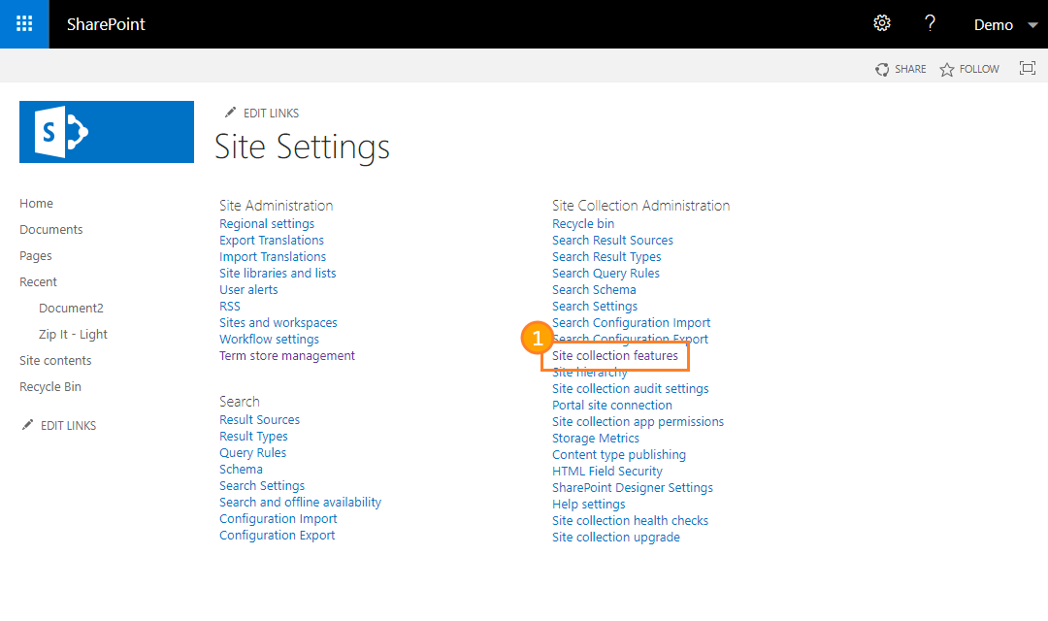
Task: Open Site libraries and lists
Action: [x=278, y=273]
